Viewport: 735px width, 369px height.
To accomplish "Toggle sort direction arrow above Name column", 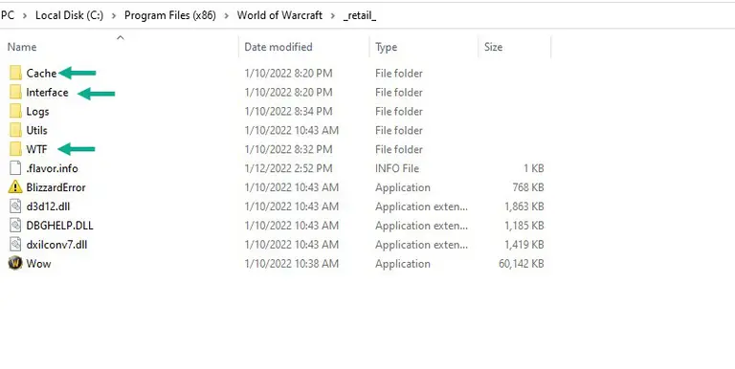I will [121, 37].
